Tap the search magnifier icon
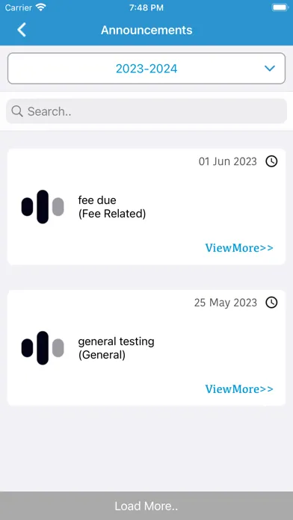 pyautogui.click(x=17, y=111)
